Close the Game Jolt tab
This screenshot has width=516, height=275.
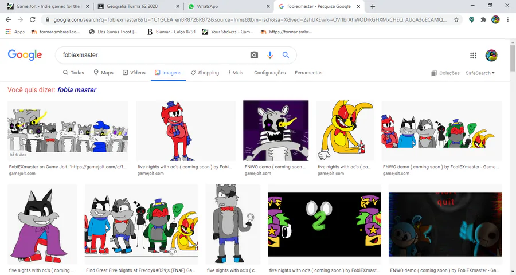coord(88,6)
